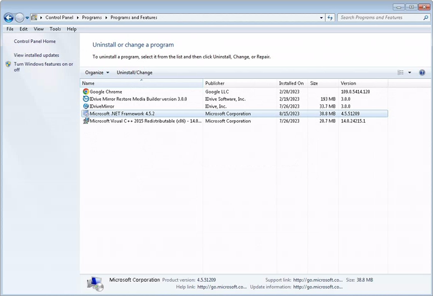The image size is (433, 296).
Task: Refresh the Programs and Features list
Action: (330, 18)
